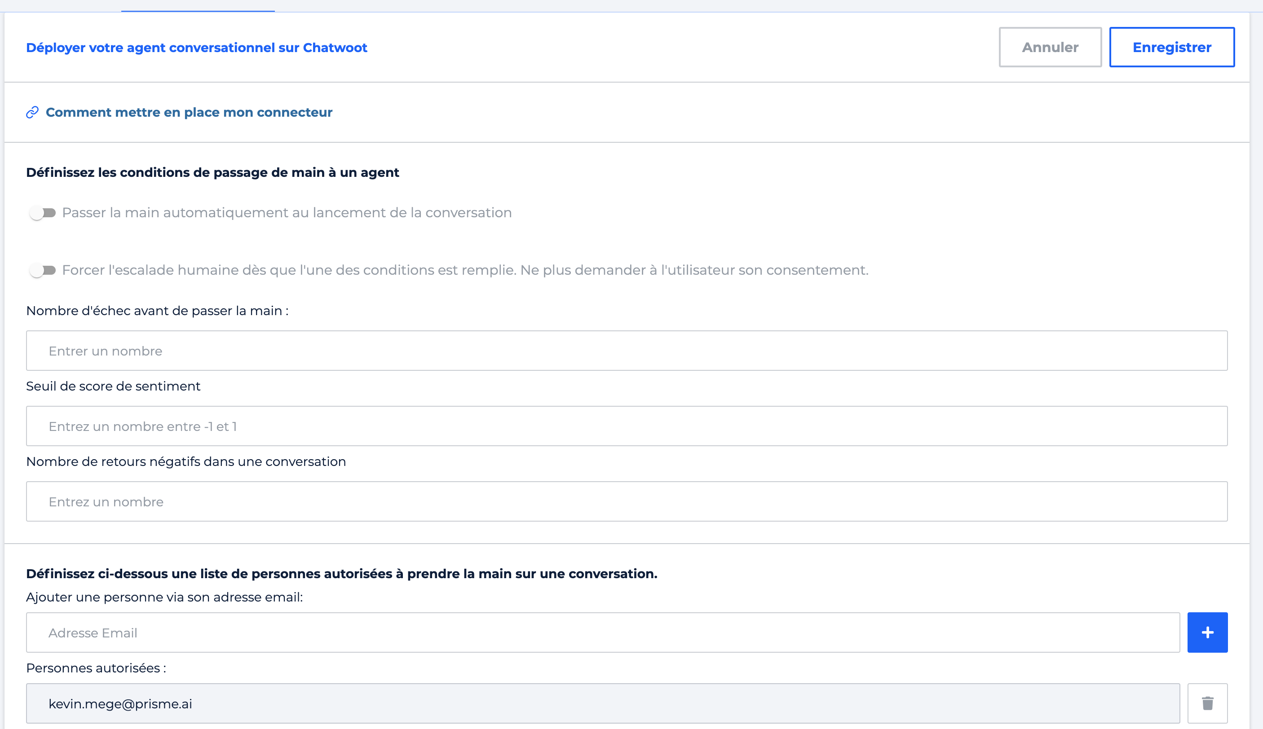Viewport: 1263px width, 729px height.
Task: Click the 'Définissez les conditions de passage' heading
Action: point(212,172)
